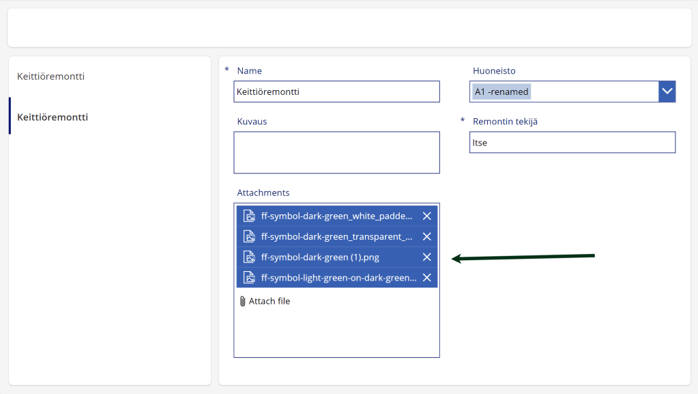Select the Remontin tekijä field containing Itse

(x=572, y=143)
